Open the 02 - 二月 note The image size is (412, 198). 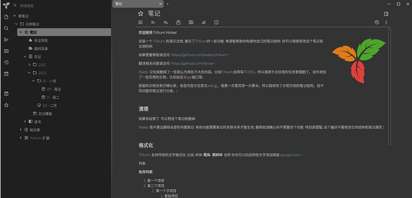[x=49, y=105]
